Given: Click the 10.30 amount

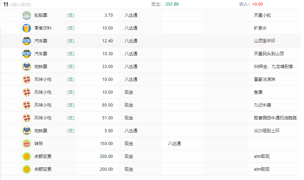Looking at the screenshot, I should point(107,54).
